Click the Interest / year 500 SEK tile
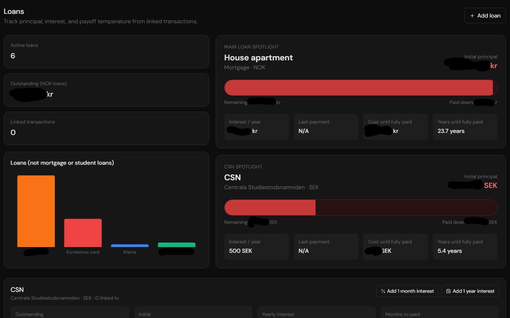 pyautogui.click(x=256, y=247)
